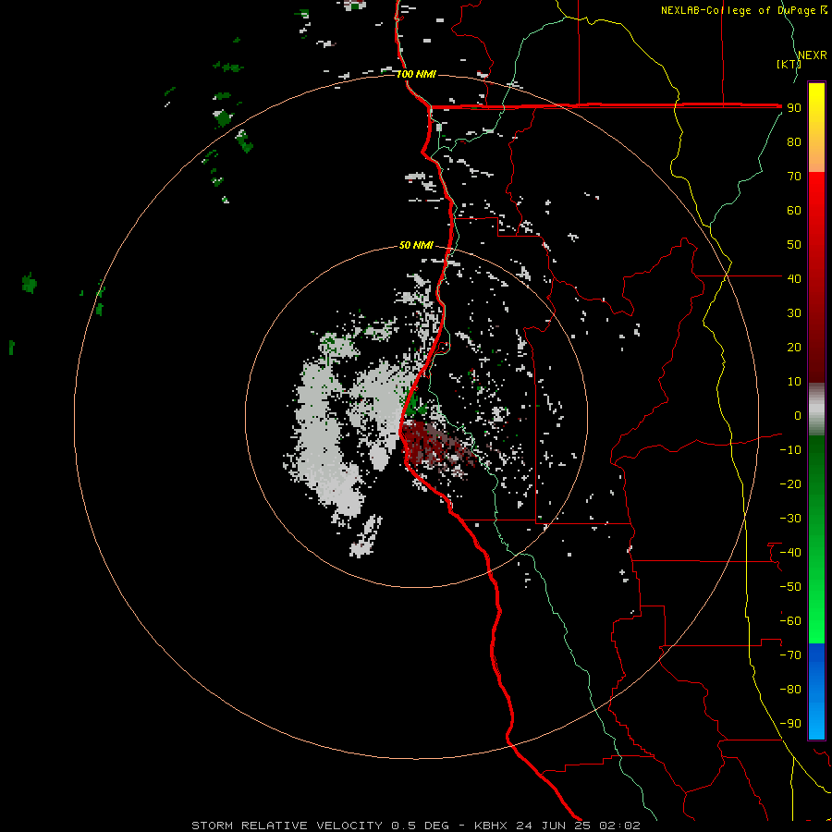Pick the bright red segment of the color bar
This screenshot has height=832, width=832.
[816, 213]
